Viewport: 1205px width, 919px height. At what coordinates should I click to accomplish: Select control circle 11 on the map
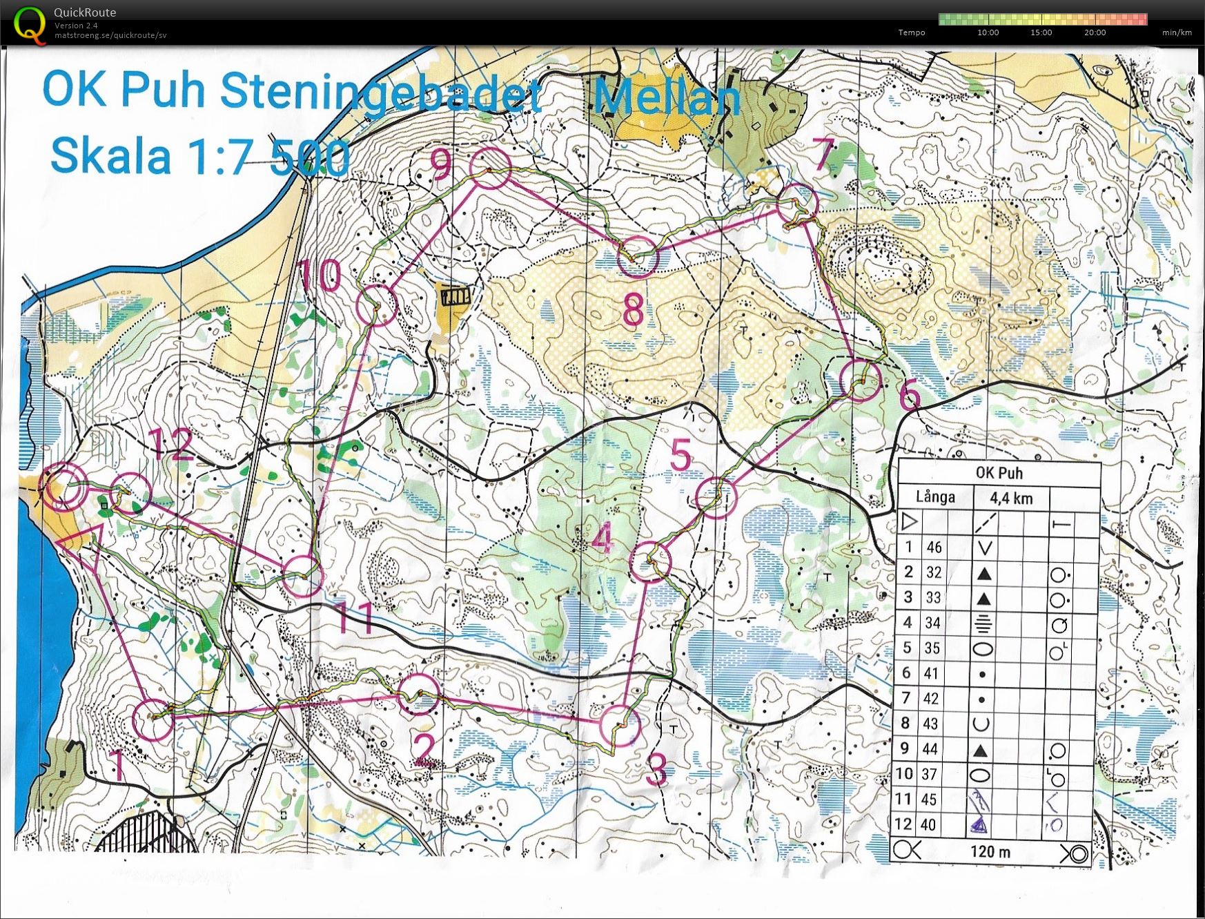[302, 576]
